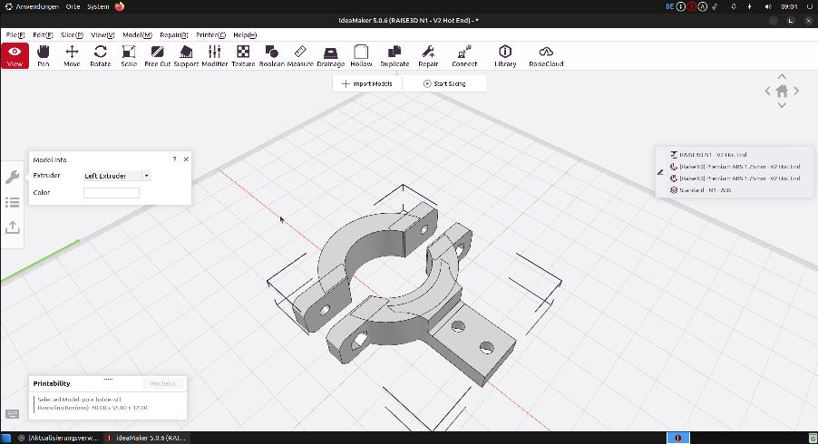Launch Firefox from the top panel
818x444 pixels.
click(120, 6)
